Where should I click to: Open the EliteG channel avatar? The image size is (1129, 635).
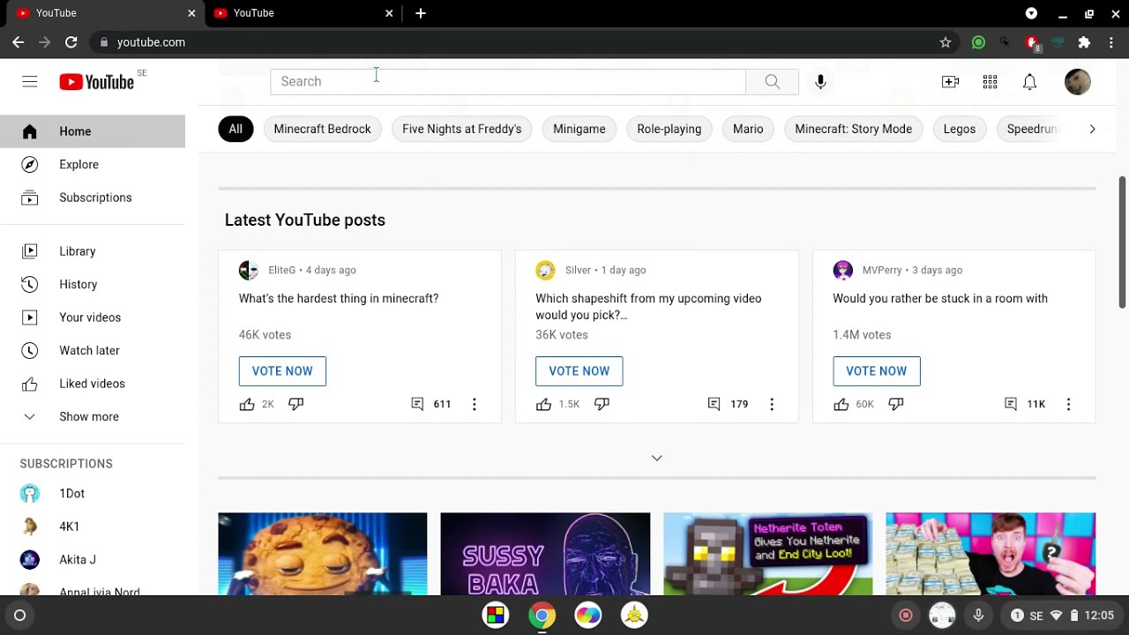(x=249, y=270)
